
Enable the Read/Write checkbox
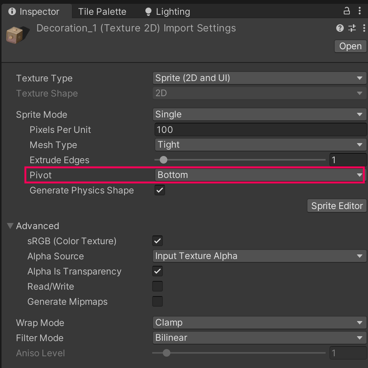(x=157, y=286)
